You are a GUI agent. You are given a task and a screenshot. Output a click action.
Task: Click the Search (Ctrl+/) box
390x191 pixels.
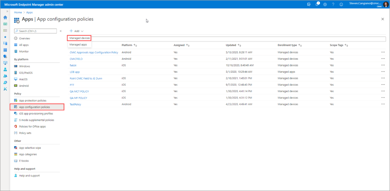click(35, 31)
